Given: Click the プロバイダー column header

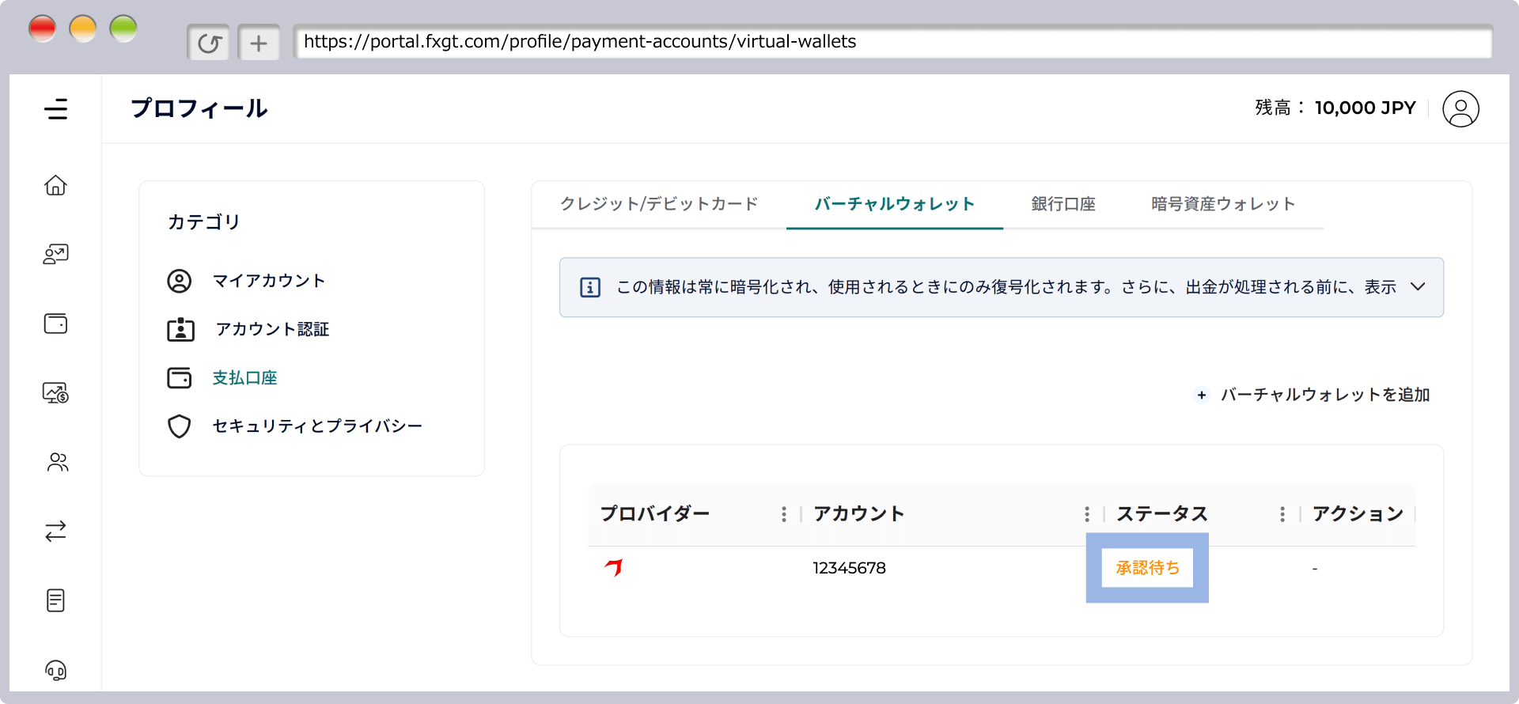Looking at the screenshot, I should (655, 514).
